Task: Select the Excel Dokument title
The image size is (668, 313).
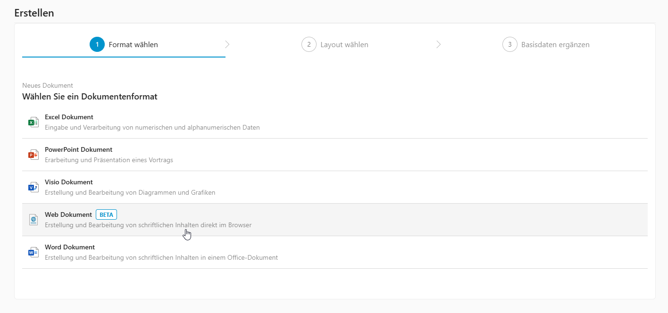Action: 69,117
